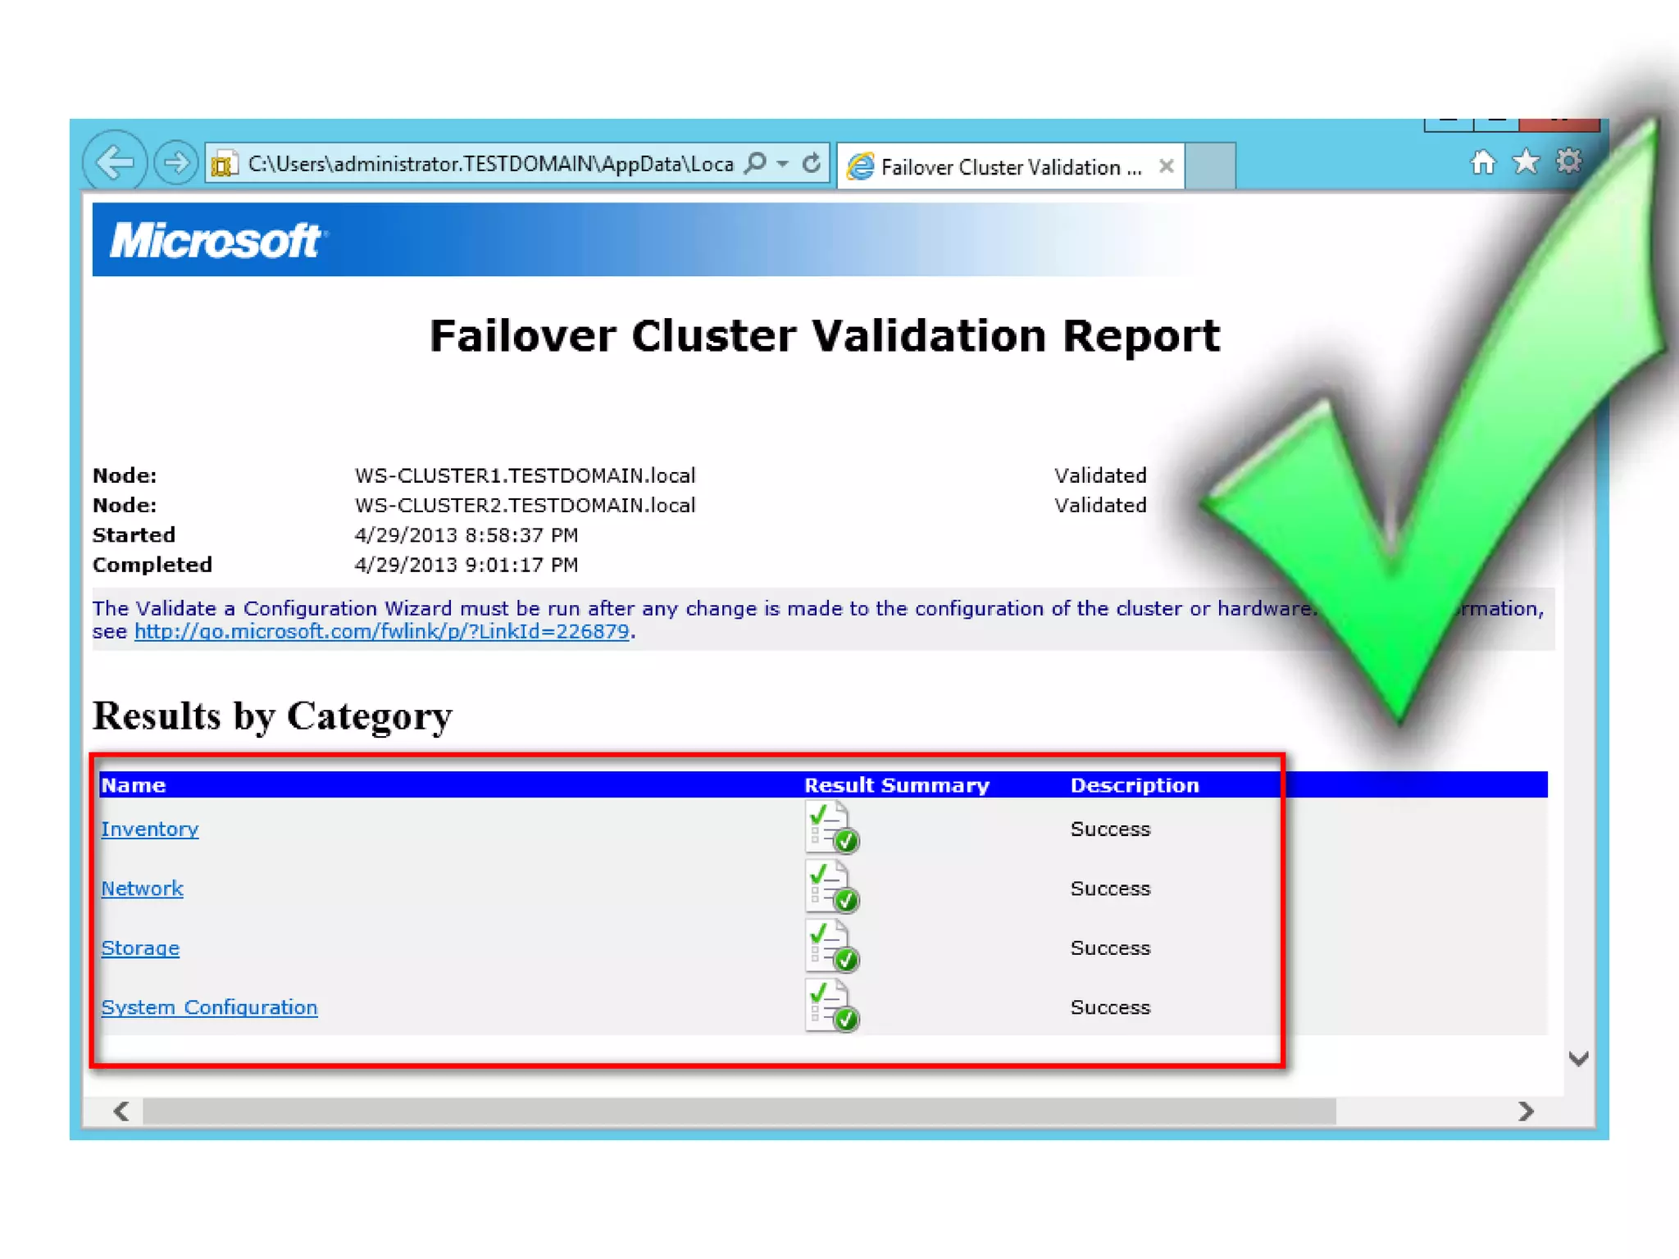Click the browser Back arrow button

(x=115, y=162)
